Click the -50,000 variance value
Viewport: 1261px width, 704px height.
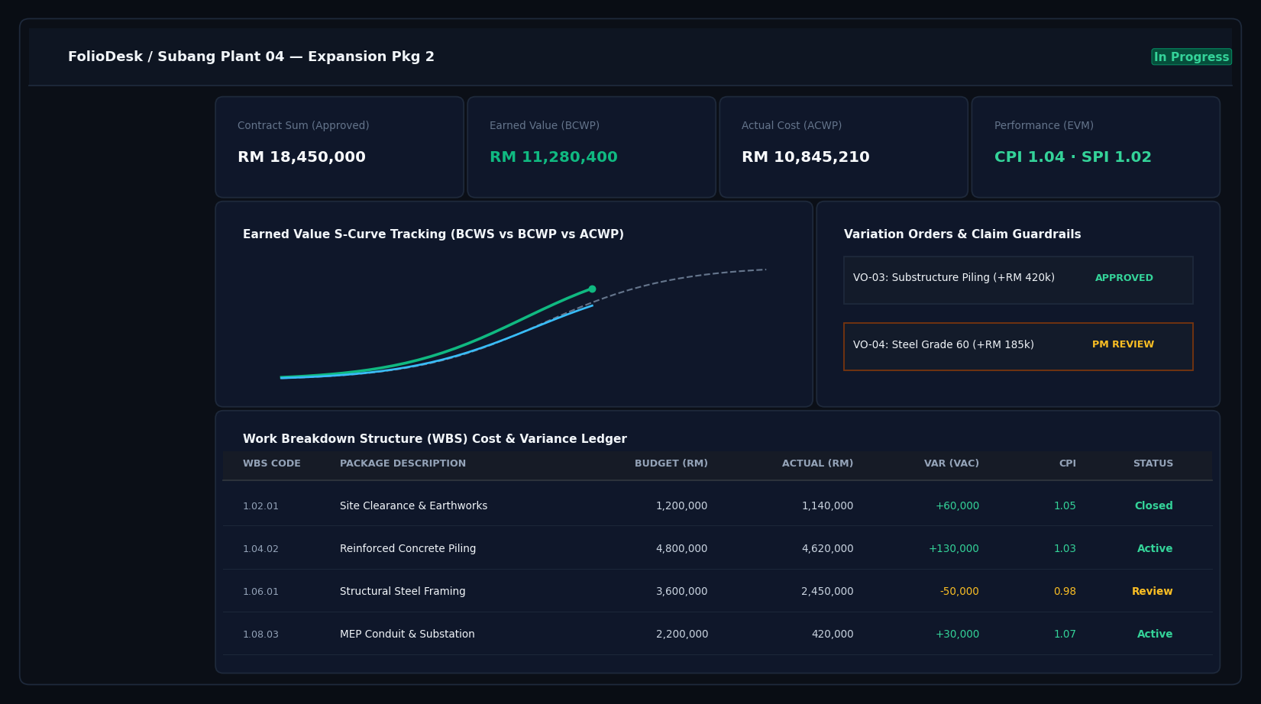959,592
